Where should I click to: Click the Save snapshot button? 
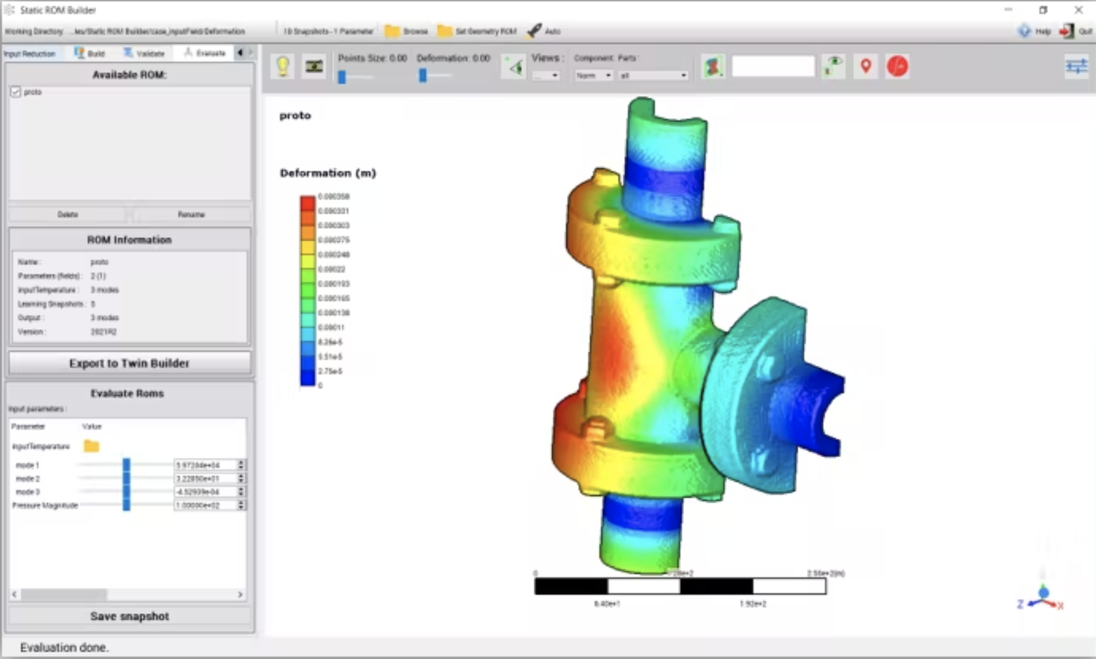coord(129,616)
